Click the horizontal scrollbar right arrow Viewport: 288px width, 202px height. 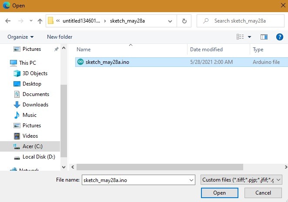(x=286, y=167)
